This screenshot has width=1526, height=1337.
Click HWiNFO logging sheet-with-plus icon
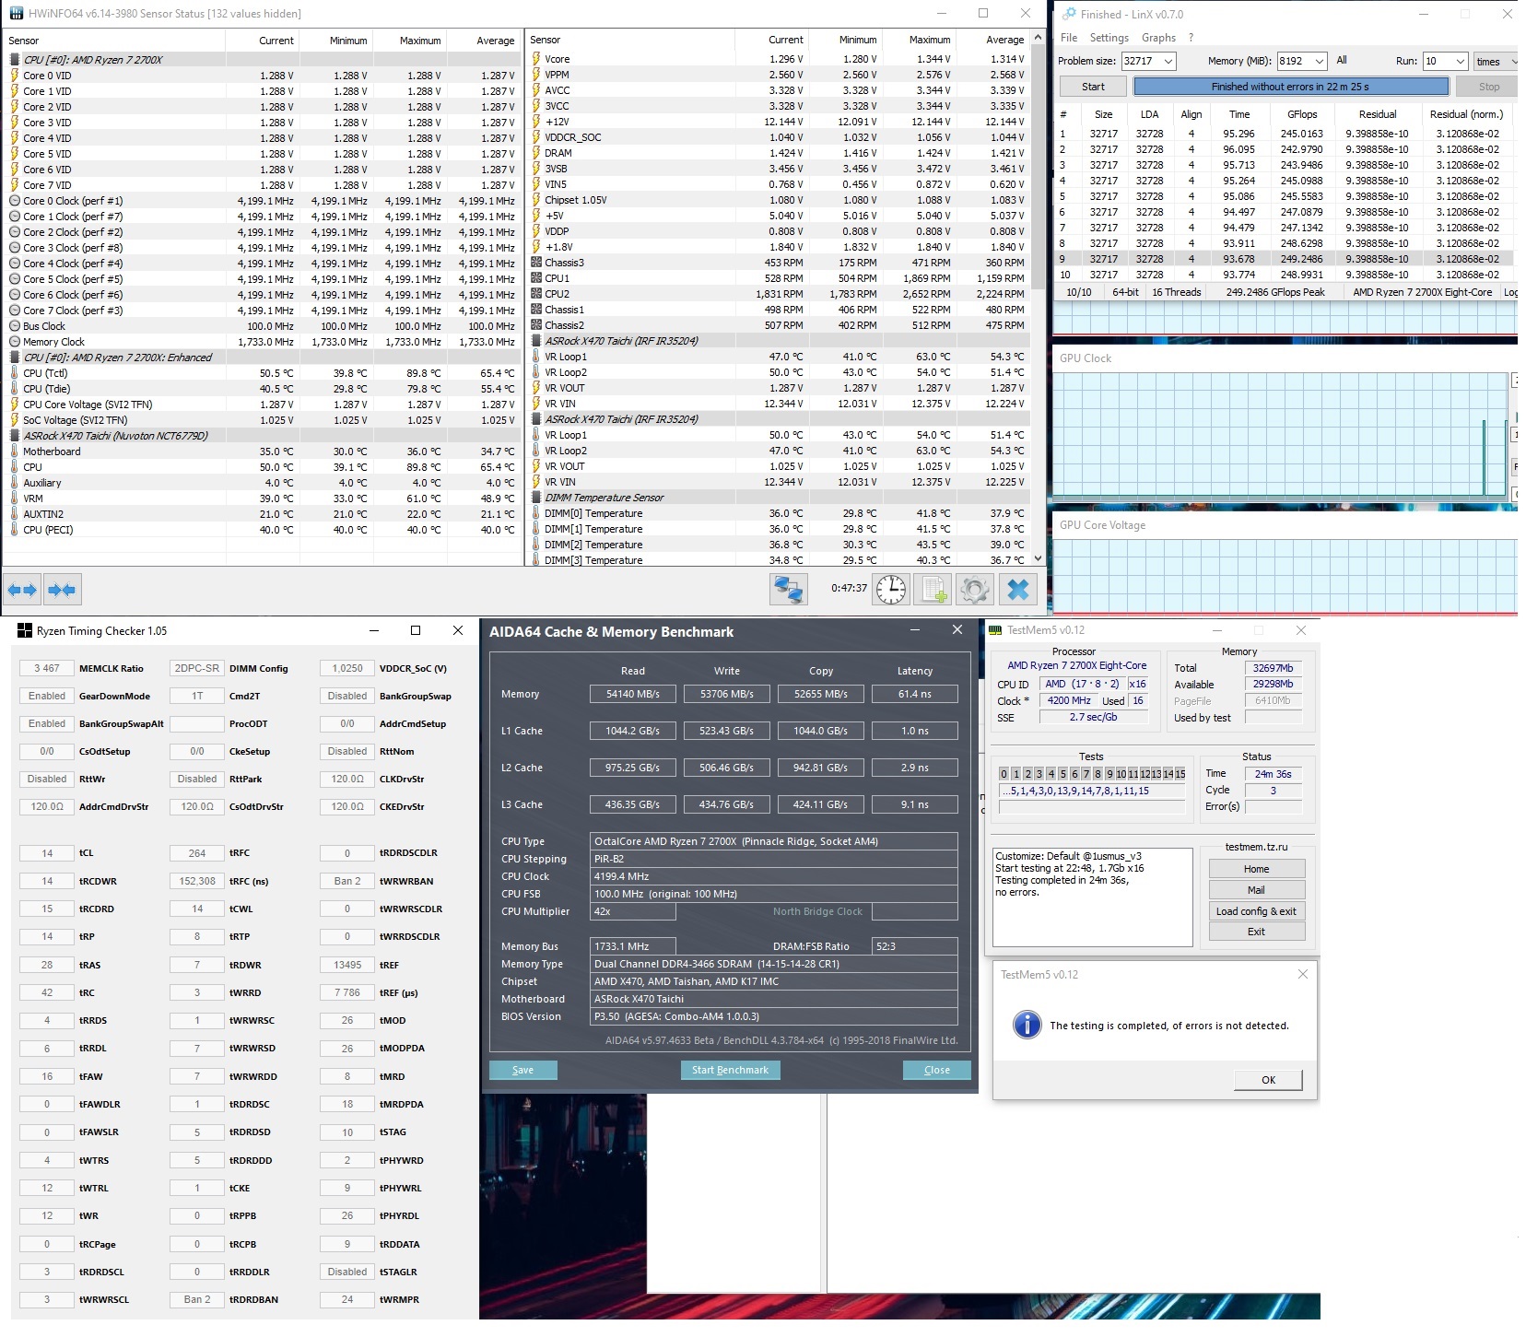tap(933, 589)
